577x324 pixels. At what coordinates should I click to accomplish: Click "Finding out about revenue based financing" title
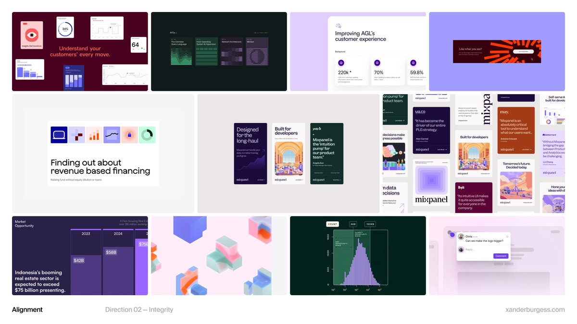tap(100, 167)
